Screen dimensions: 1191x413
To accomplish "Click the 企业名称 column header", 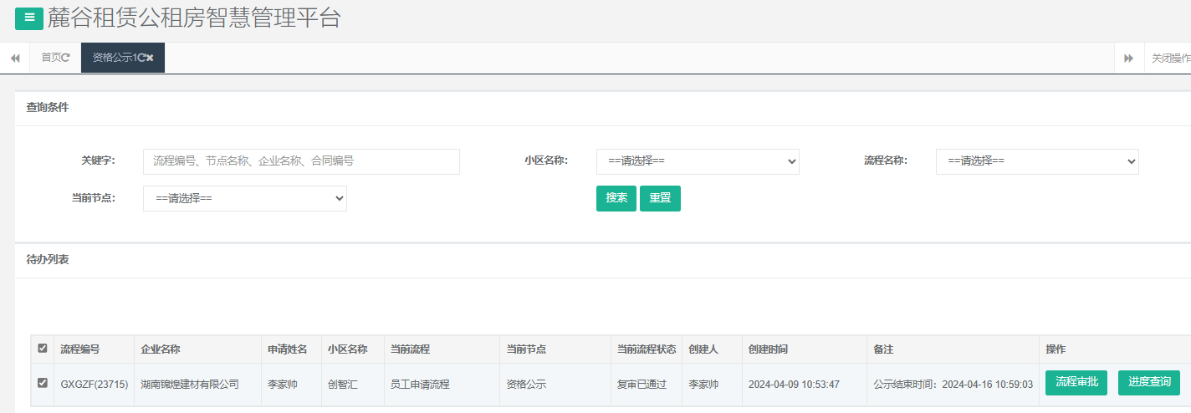I will (161, 349).
